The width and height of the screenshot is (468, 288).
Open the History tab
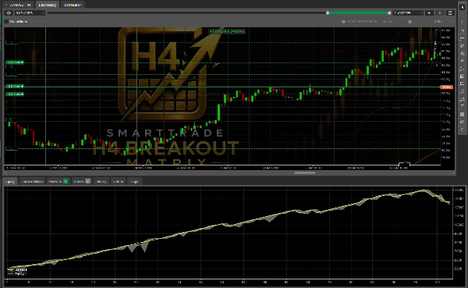click(x=101, y=181)
